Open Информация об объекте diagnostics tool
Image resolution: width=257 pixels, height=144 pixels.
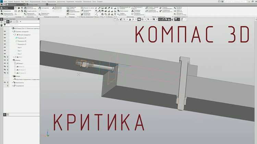[124, 8]
